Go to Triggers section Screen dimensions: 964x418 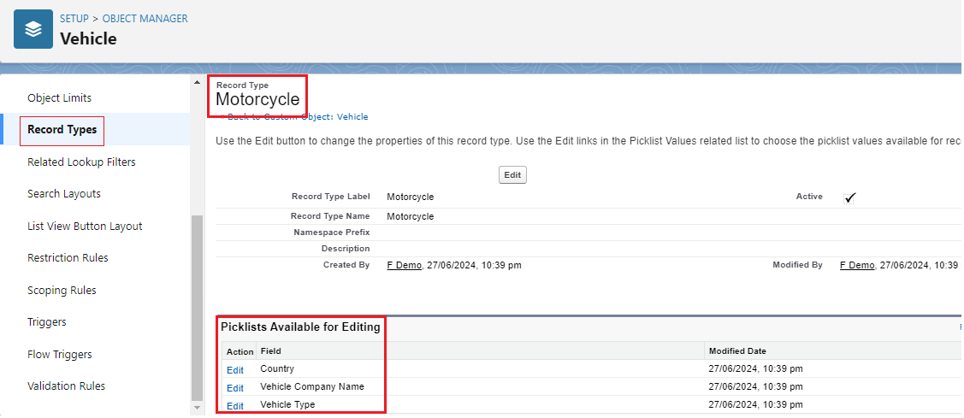tap(46, 322)
